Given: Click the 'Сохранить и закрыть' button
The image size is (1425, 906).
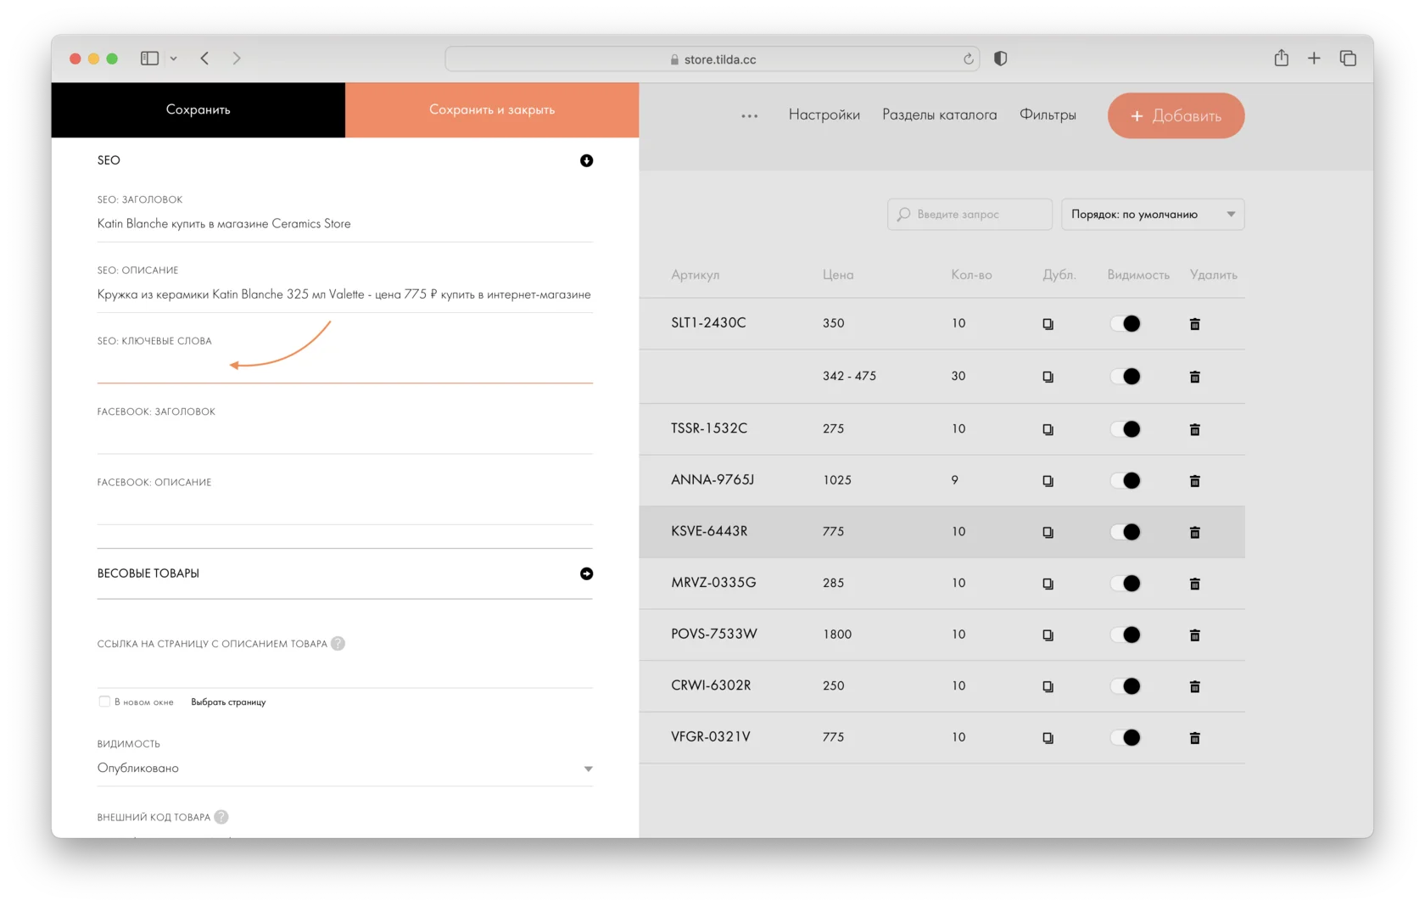Looking at the screenshot, I should coord(492,110).
